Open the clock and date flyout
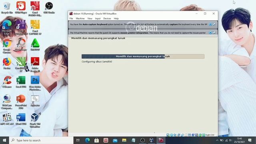The height and width of the screenshot is (144, 256). [x=239, y=140]
